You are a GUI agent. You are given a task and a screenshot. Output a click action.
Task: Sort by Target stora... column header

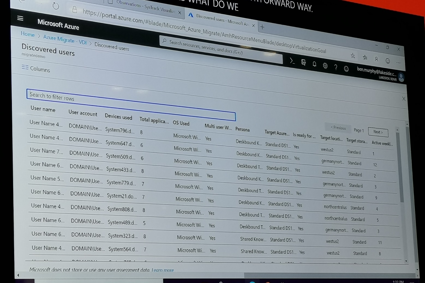(357, 141)
